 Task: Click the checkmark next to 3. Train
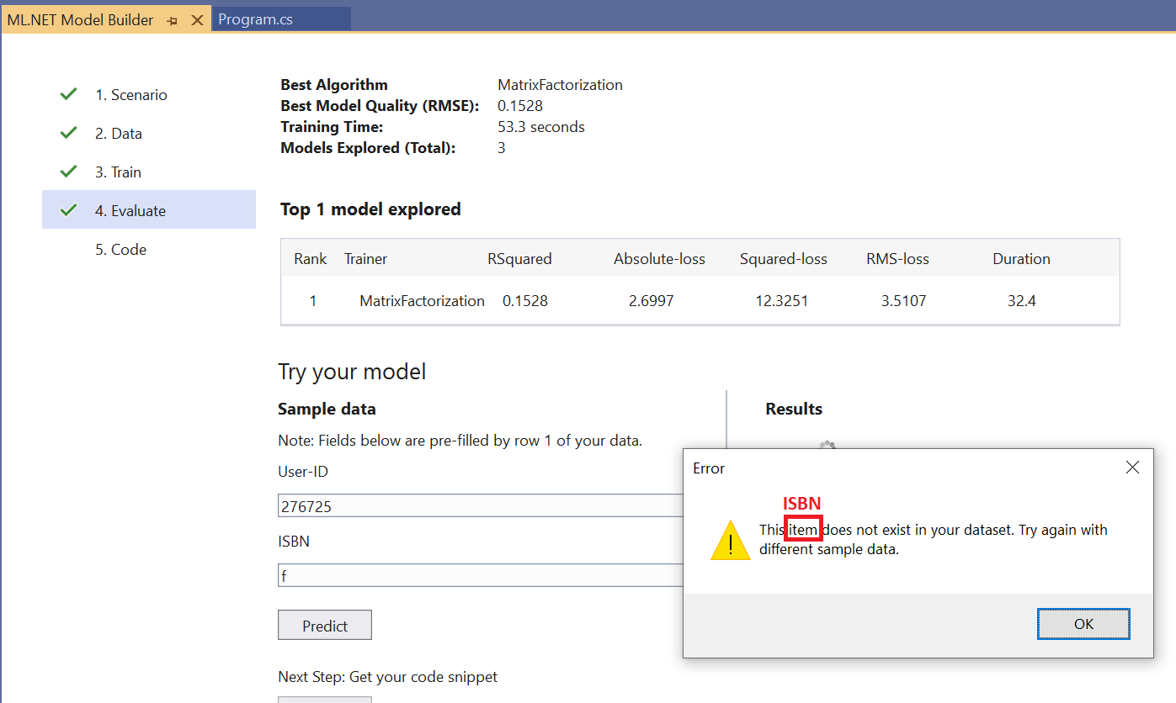tap(68, 172)
